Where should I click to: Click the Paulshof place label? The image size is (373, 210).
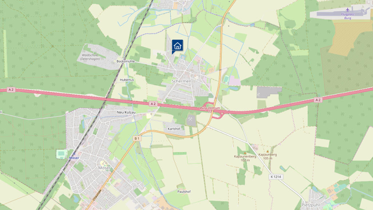184,191
